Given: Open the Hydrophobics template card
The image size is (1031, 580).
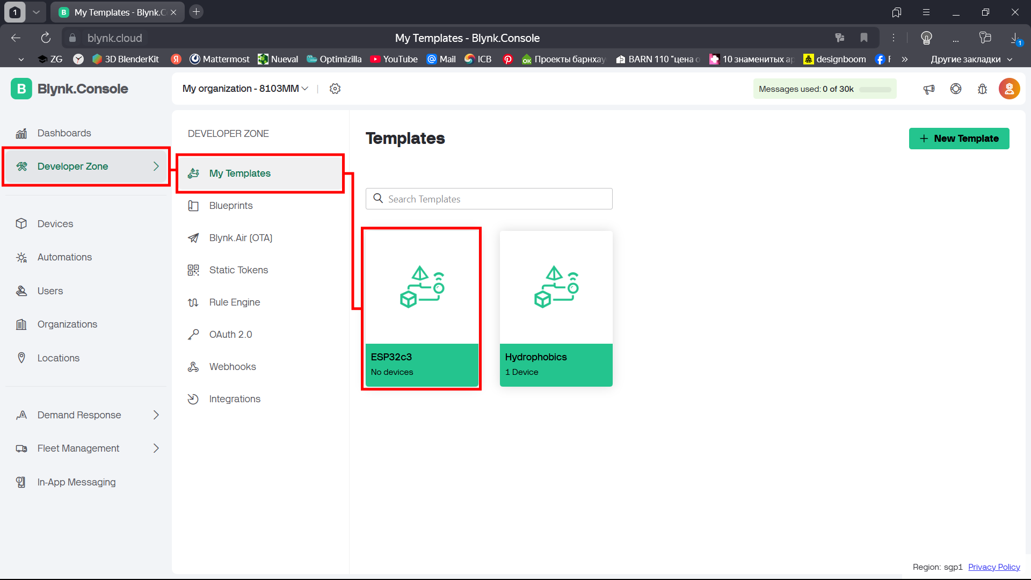Looking at the screenshot, I should pyautogui.click(x=556, y=309).
